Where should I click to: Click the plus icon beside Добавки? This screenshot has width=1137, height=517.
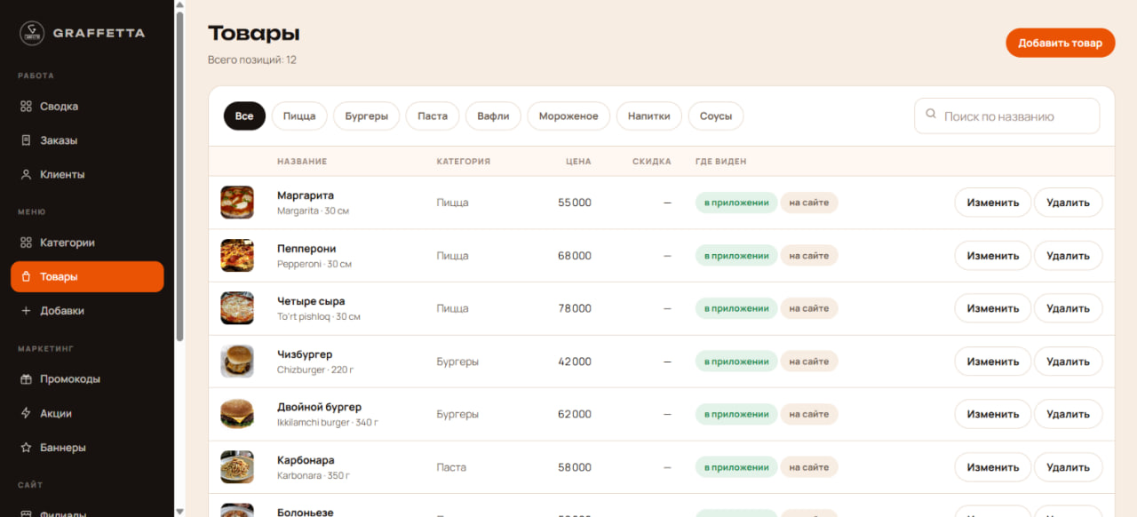tap(26, 311)
